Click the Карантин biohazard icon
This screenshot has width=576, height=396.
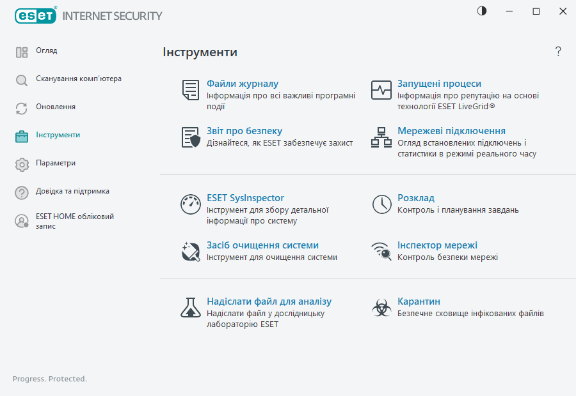381,308
